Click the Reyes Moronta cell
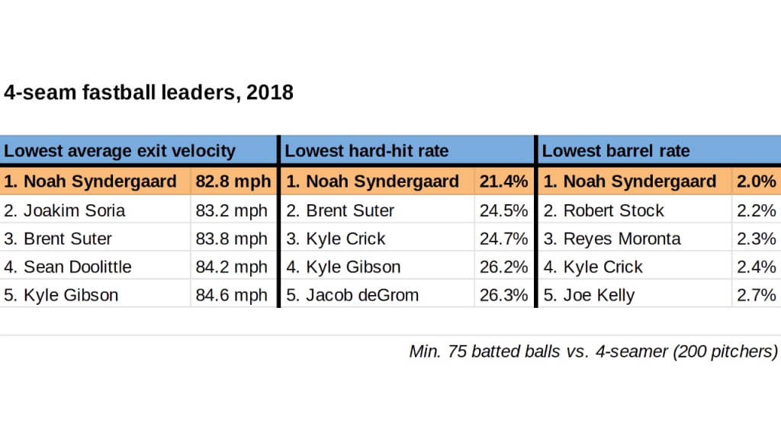Screen dimensions: 781x439 (x=622, y=239)
